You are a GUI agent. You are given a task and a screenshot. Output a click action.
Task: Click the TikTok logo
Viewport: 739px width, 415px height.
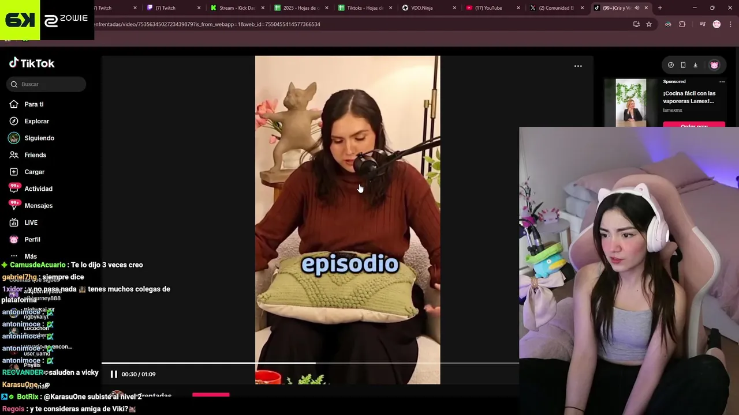[x=32, y=63]
